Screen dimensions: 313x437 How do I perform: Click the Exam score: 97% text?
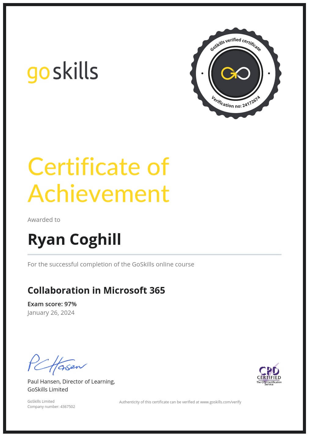[52, 304]
